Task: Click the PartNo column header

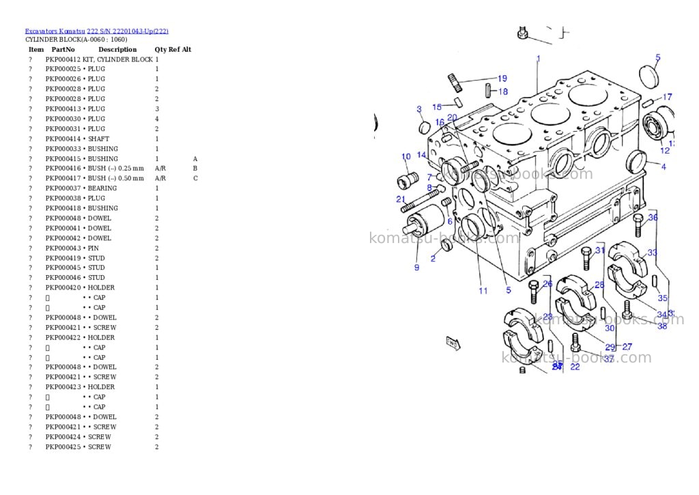Action: [x=63, y=49]
